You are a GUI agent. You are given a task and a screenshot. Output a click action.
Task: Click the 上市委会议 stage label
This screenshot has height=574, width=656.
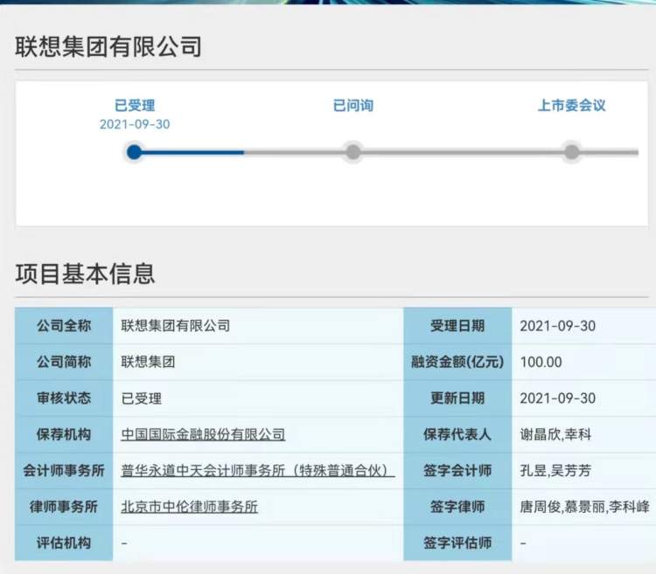pos(571,105)
